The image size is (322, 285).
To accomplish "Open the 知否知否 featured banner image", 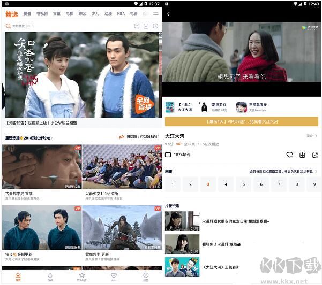I will click(x=82, y=75).
